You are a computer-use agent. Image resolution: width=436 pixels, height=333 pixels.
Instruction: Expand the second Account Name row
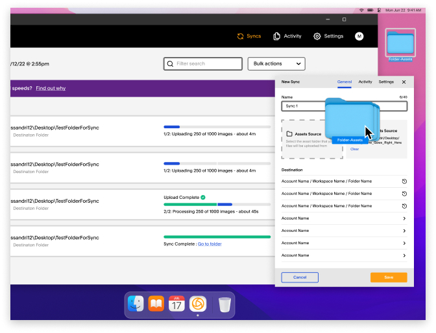pyautogui.click(x=345, y=231)
